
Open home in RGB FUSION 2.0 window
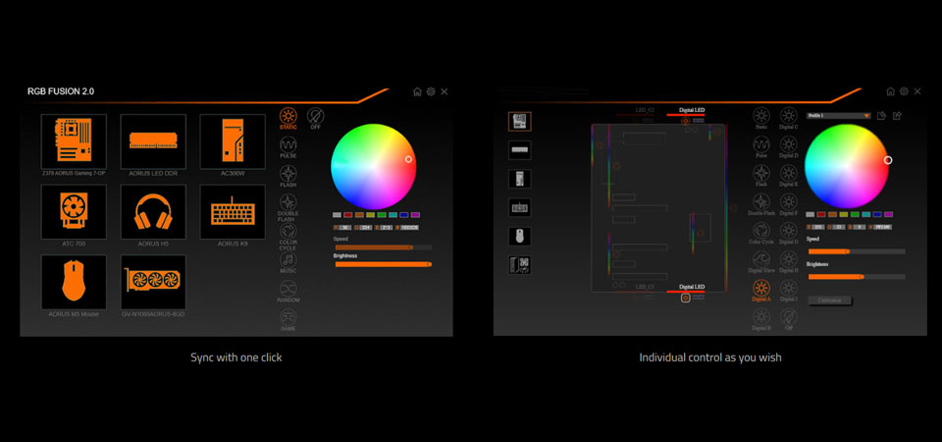click(418, 91)
